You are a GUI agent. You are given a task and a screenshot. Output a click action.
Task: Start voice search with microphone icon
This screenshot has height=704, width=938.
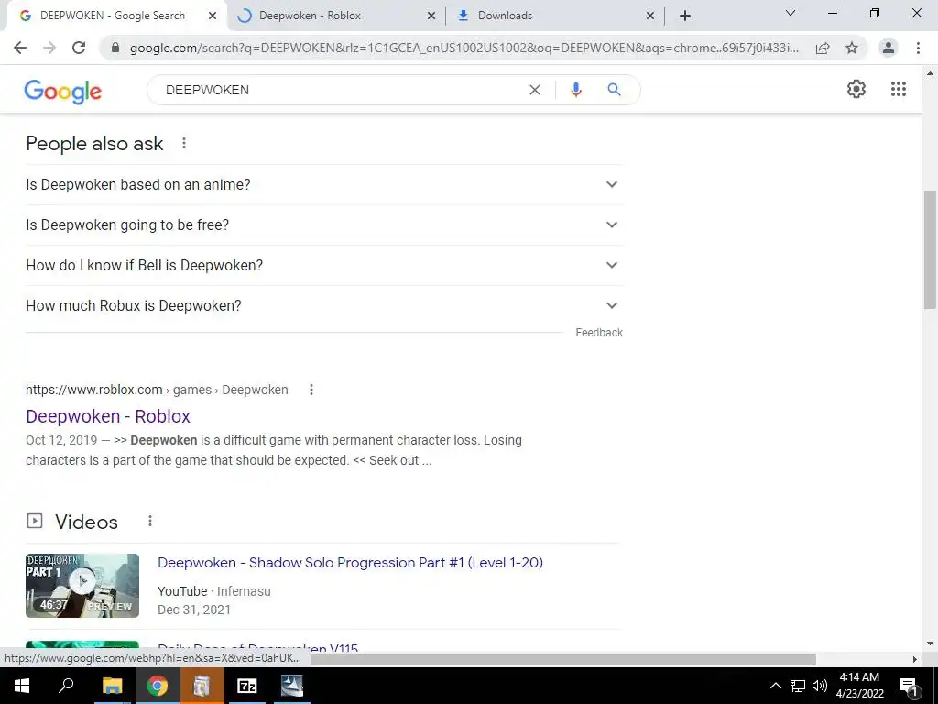(x=576, y=90)
